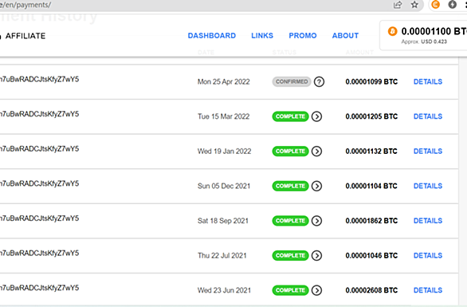Click amount 0.00002608 BTC
467x307 pixels.
click(x=371, y=290)
